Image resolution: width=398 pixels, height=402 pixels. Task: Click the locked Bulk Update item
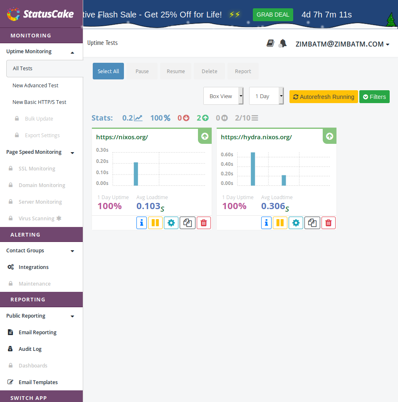pyautogui.click(x=34, y=119)
